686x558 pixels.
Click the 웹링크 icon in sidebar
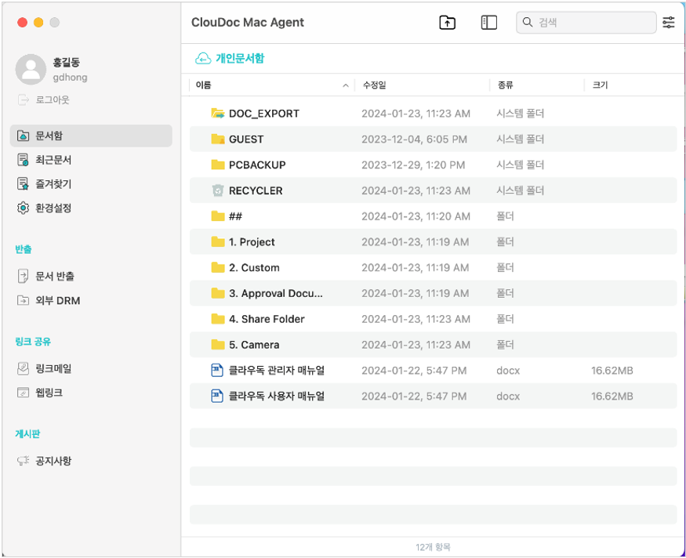23,393
